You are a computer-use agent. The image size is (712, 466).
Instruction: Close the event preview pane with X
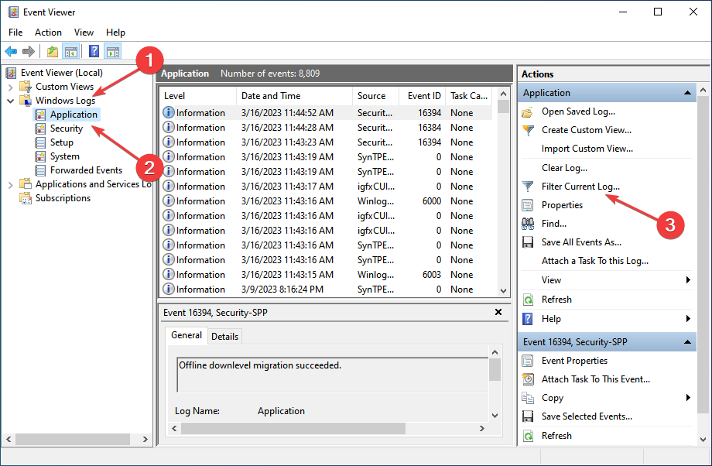click(498, 312)
